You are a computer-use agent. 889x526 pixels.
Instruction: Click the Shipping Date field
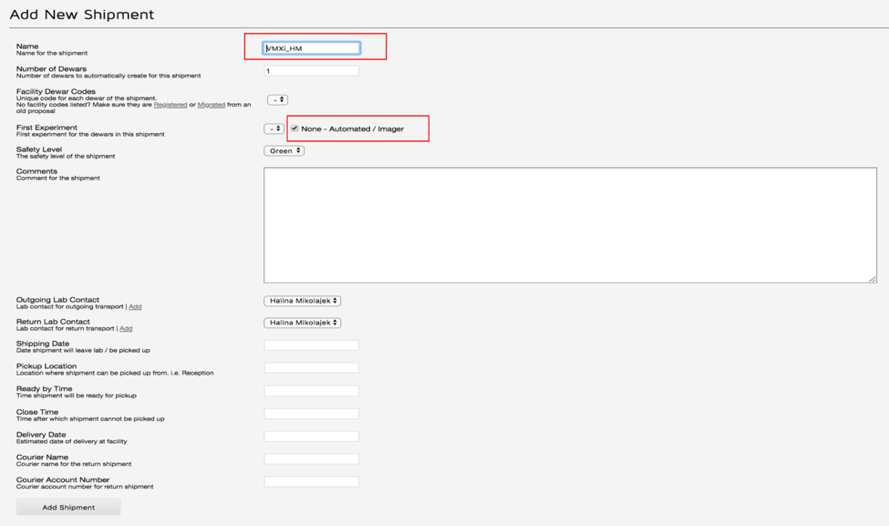coord(310,345)
